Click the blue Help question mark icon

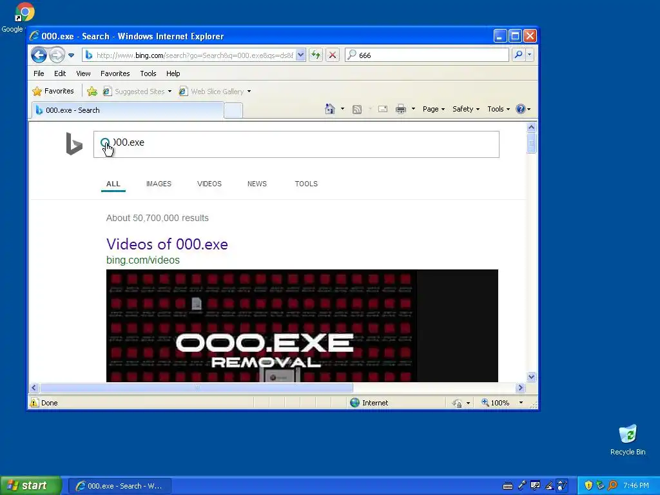click(521, 109)
